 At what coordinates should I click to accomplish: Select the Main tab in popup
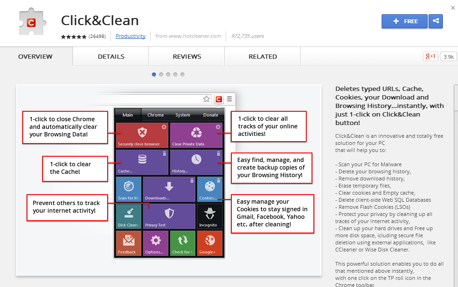tap(128, 115)
